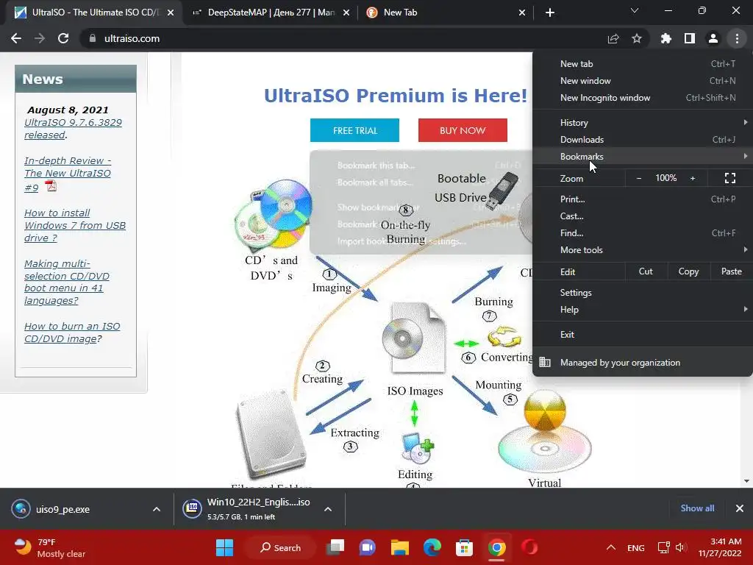Expand the History submenu
Viewport: 753px width, 565px height.
[643, 123]
